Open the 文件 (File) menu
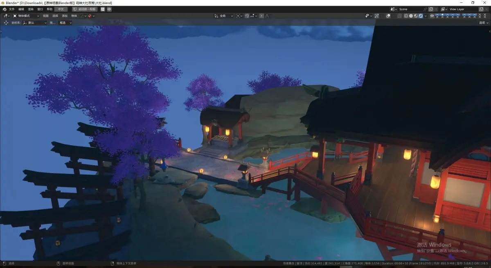The height and width of the screenshot is (268, 491). point(11,9)
